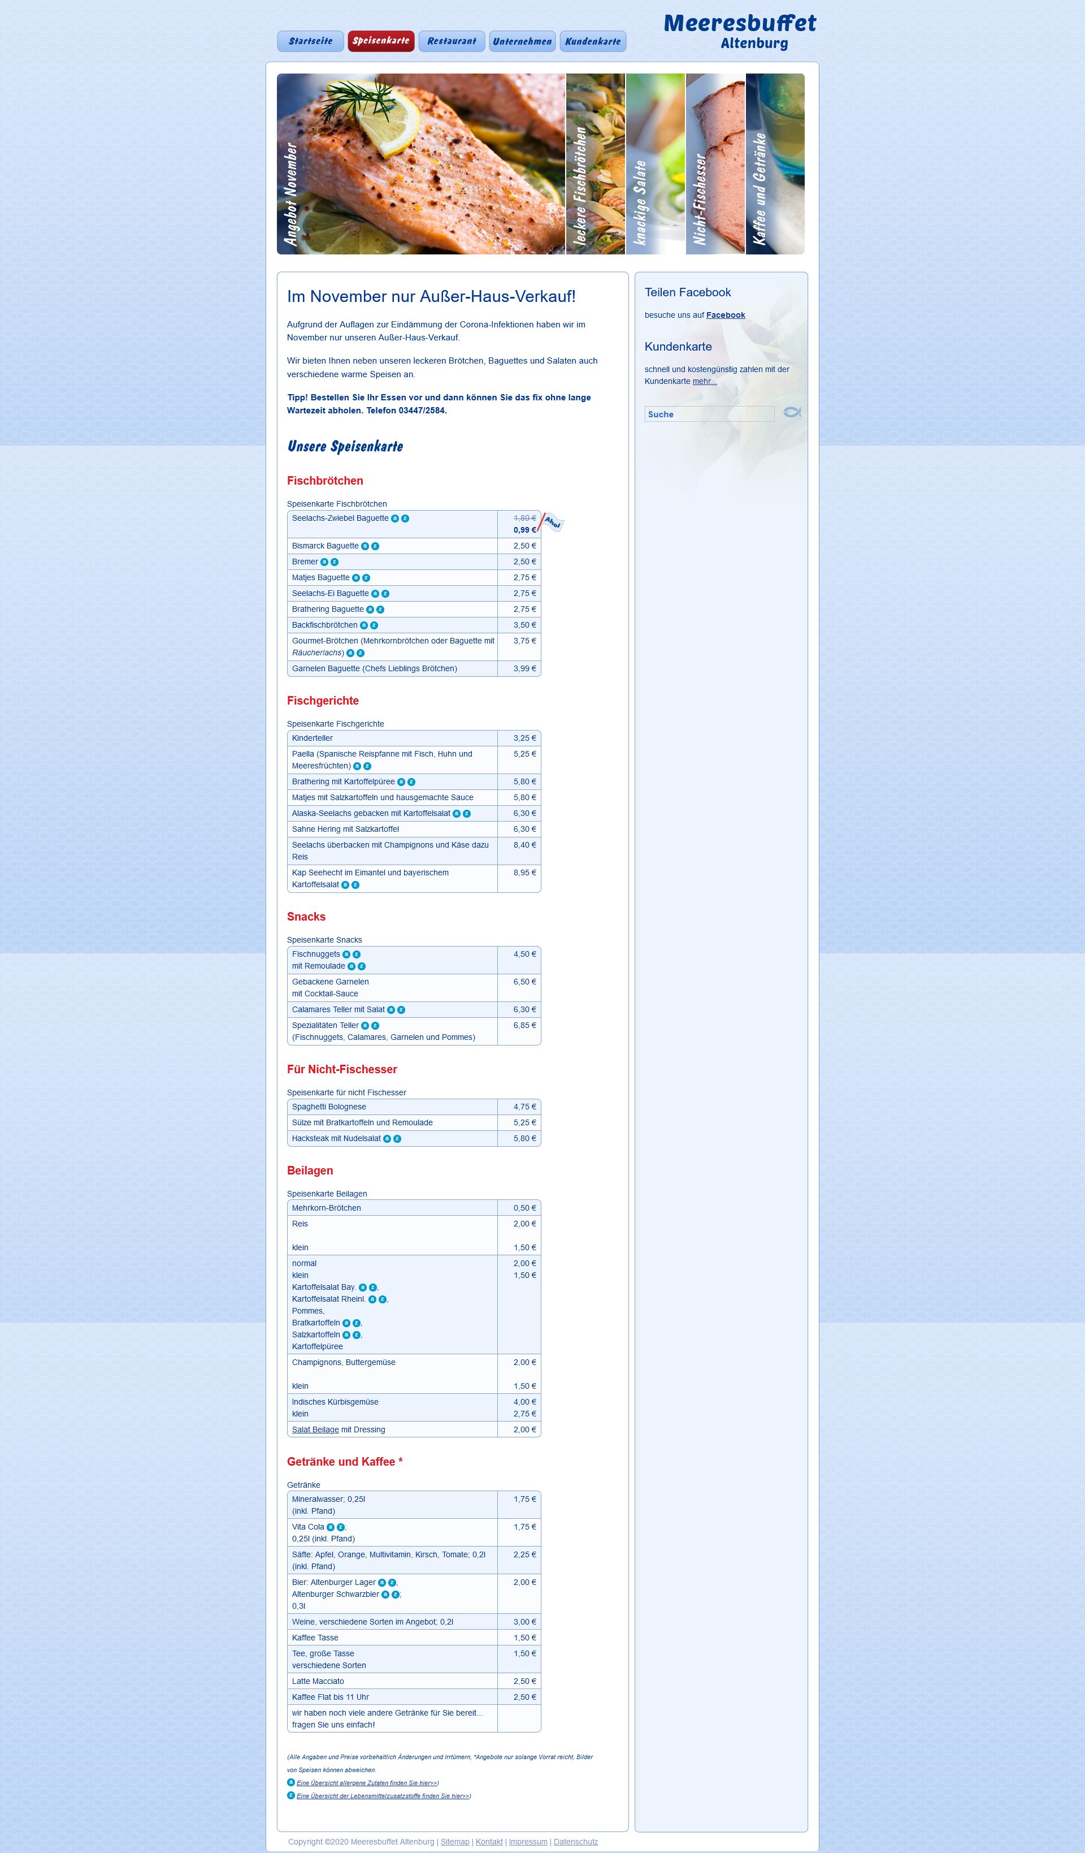Screen dimensions: 1085x1853
Task: Click allergen 'a' icon beside Vita Cola
Action: coord(330,1527)
